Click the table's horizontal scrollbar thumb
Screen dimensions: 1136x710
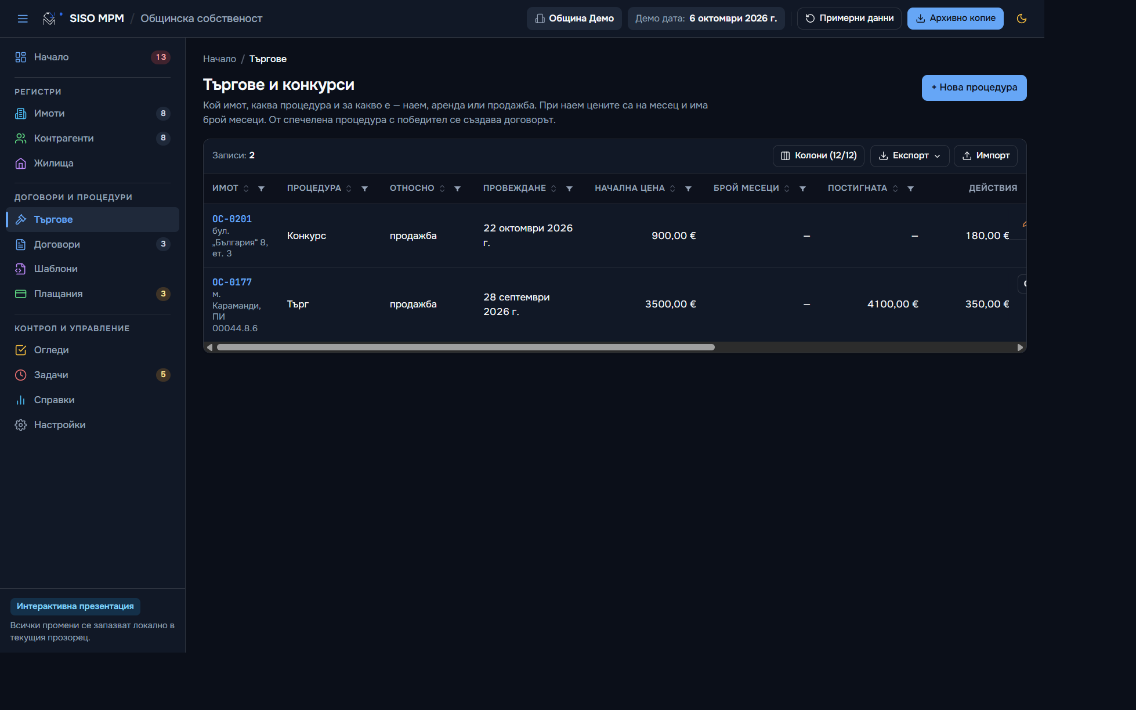click(x=465, y=347)
